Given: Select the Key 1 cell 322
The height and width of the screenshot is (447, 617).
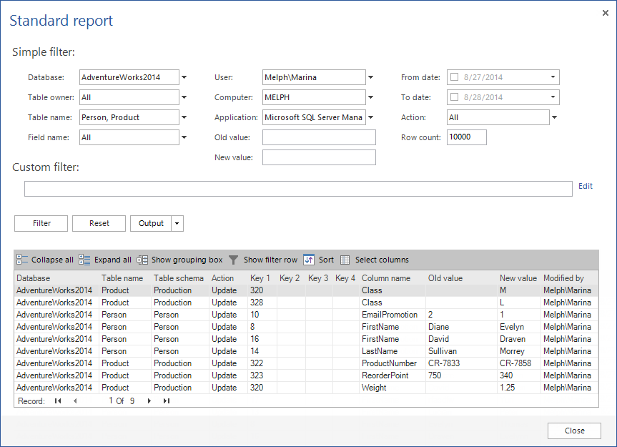Looking at the screenshot, I should tap(262, 363).
